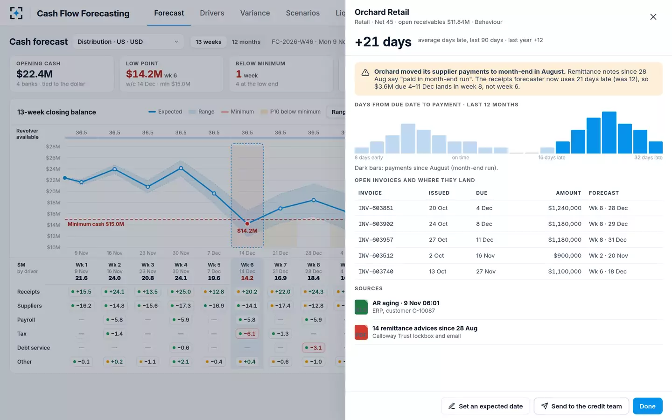Screen dimensions: 672x420
Task: Select invoice INV-603512
Action: coord(509,256)
